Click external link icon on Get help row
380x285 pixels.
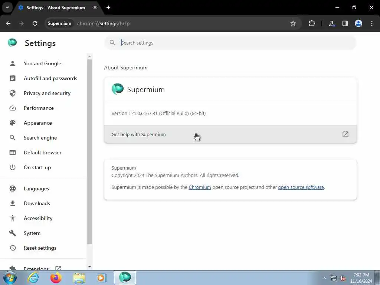[x=345, y=134]
